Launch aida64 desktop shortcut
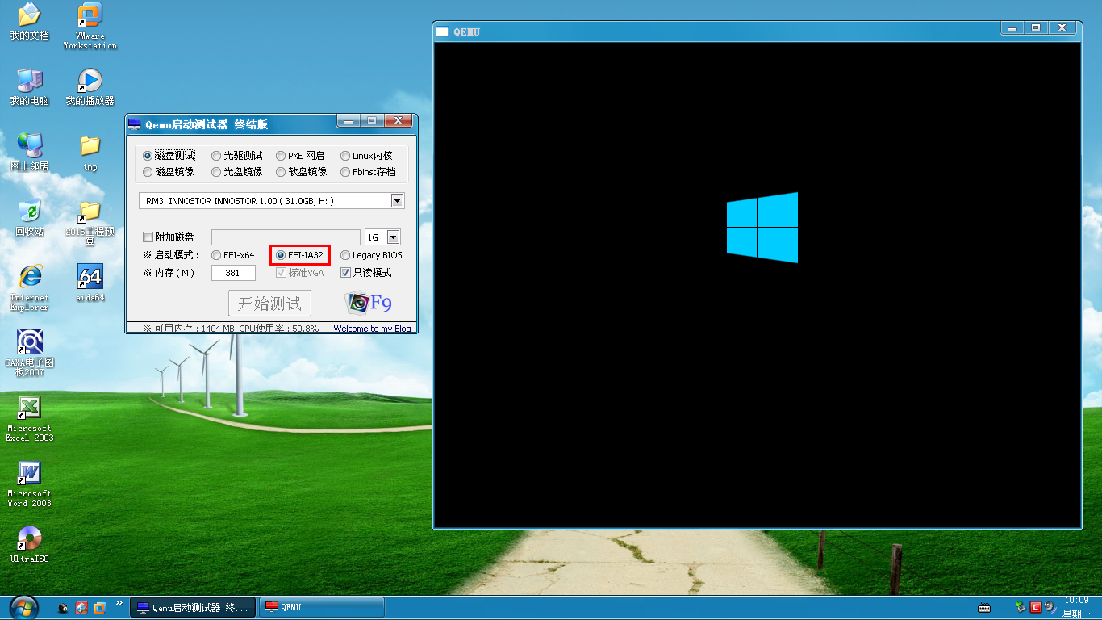The width and height of the screenshot is (1102, 620). point(90,283)
